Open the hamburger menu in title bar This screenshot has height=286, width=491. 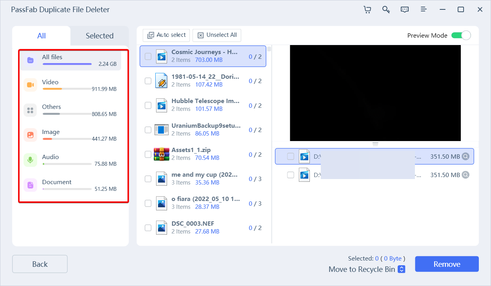click(x=424, y=9)
